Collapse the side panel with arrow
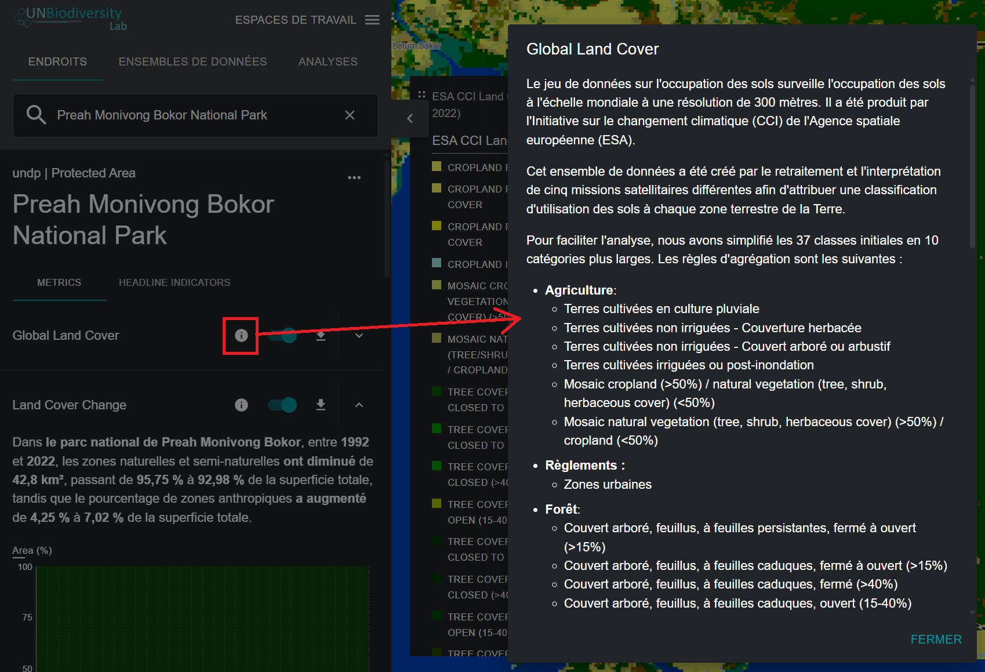 coord(410,118)
